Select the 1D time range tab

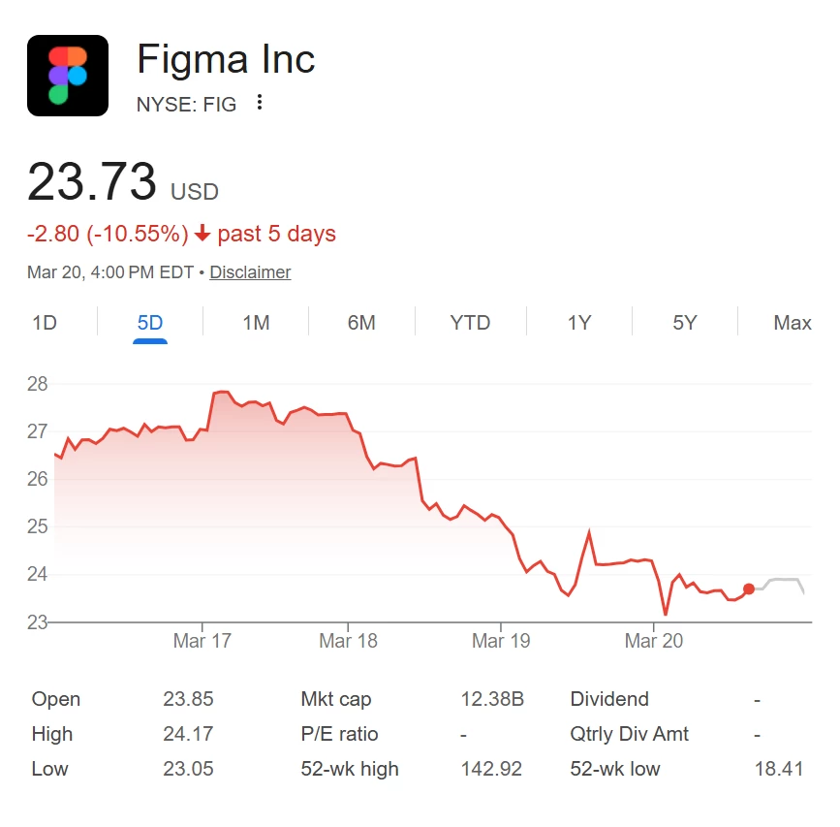point(45,323)
